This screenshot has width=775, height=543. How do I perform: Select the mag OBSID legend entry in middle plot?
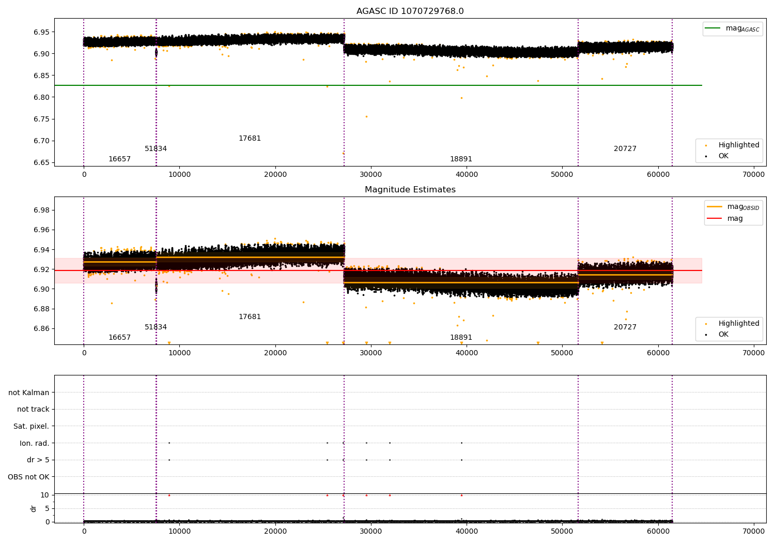734,207
